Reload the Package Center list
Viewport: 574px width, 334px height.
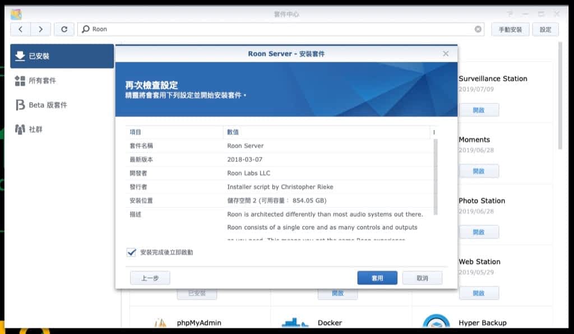(64, 29)
